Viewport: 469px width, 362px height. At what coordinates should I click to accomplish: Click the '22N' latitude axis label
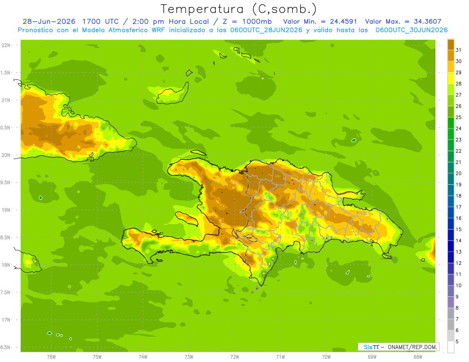(x=6, y=45)
